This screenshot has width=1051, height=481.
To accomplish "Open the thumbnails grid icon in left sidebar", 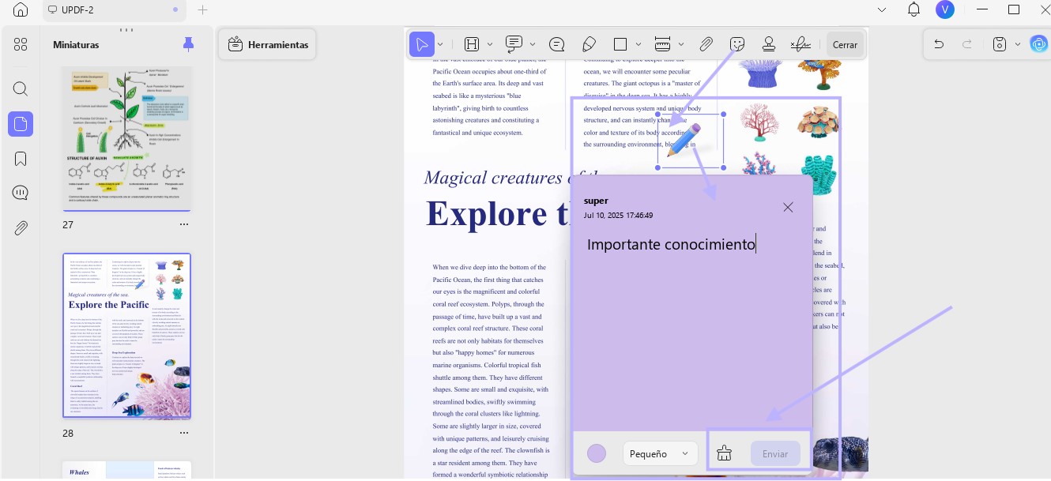I will pyautogui.click(x=21, y=44).
